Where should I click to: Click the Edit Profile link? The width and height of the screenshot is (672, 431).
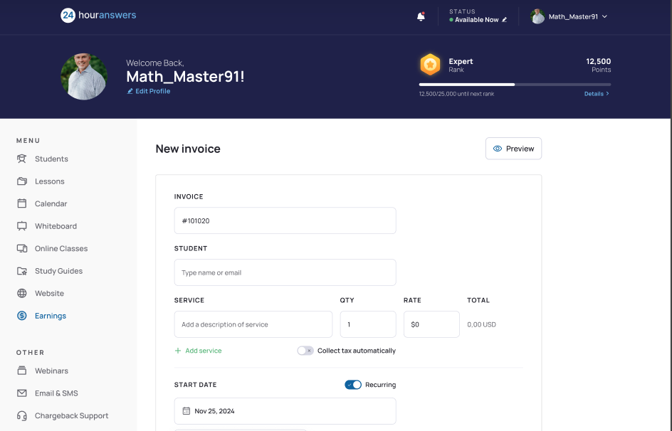click(152, 91)
